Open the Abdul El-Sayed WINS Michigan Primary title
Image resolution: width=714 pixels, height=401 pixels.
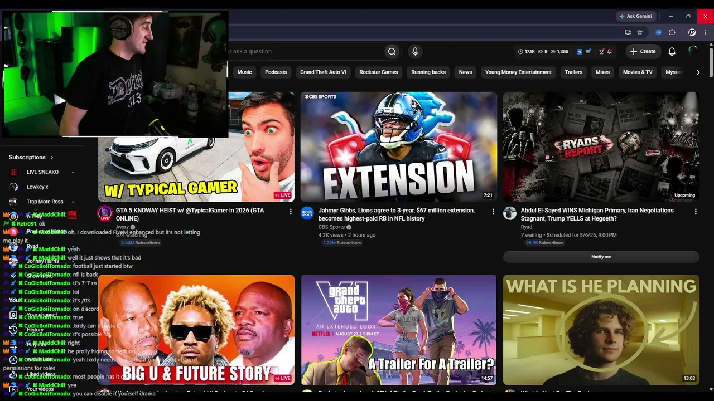(x=597, y=214)
